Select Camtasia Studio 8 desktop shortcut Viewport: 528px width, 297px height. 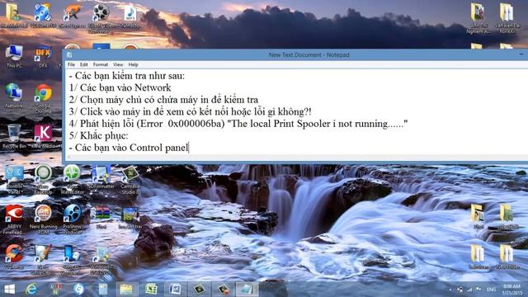tap(130, 180)
